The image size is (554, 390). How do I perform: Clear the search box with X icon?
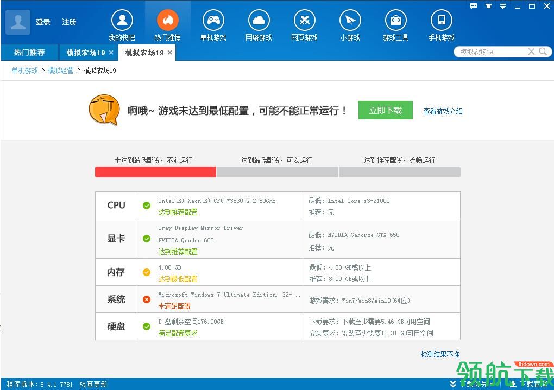coord(531,52)
